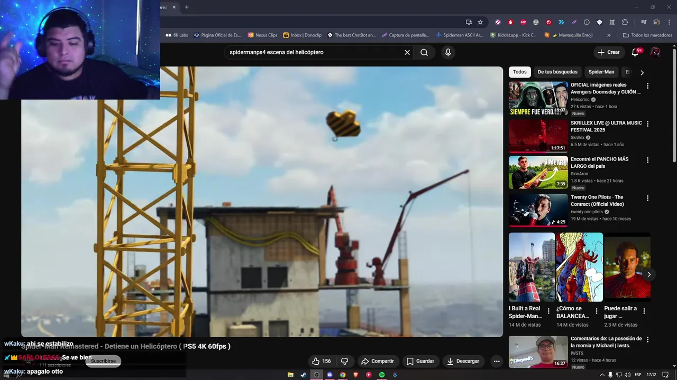Viewport: 677px width, 380px height.
Task: Click install app icon in address bar
Action: point(469,22)
